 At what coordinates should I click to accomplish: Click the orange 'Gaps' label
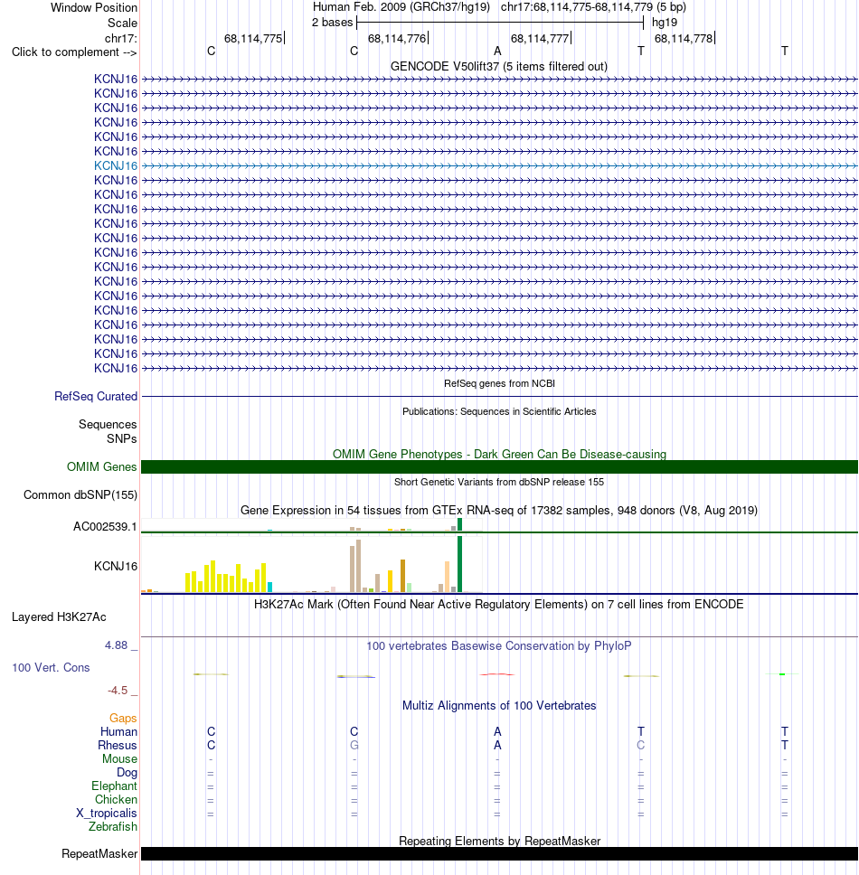pyautogui.click(x=123, y=719)
